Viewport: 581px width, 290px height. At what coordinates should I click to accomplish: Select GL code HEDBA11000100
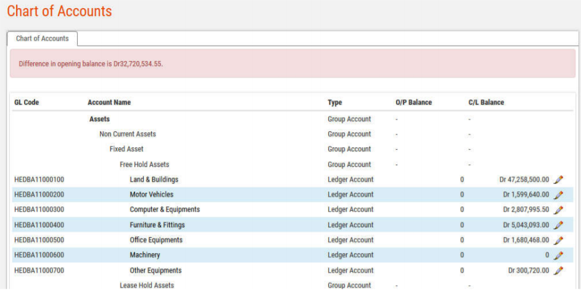point(39,180)
